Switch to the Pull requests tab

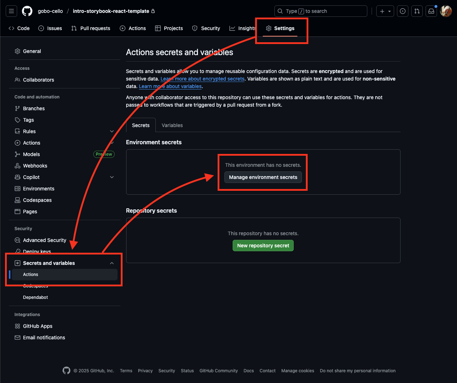click(91, 28)
